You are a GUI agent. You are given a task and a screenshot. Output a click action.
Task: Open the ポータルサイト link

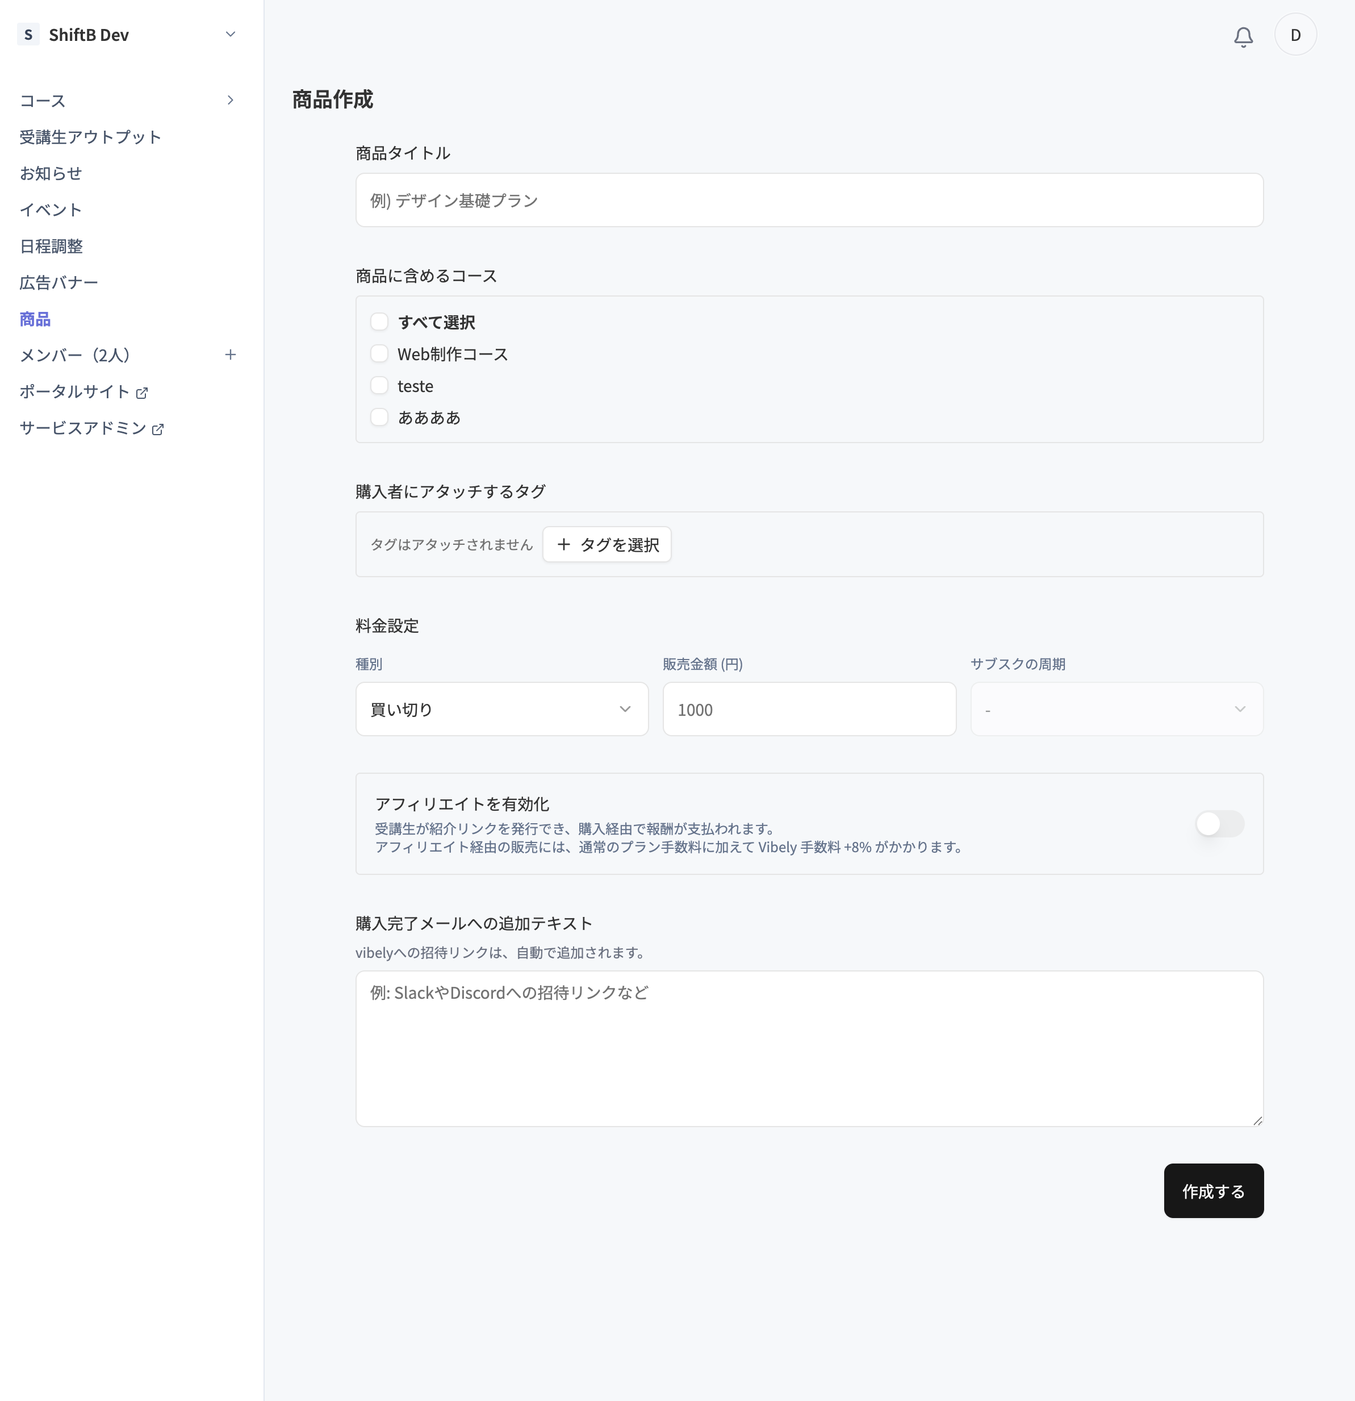74,391
